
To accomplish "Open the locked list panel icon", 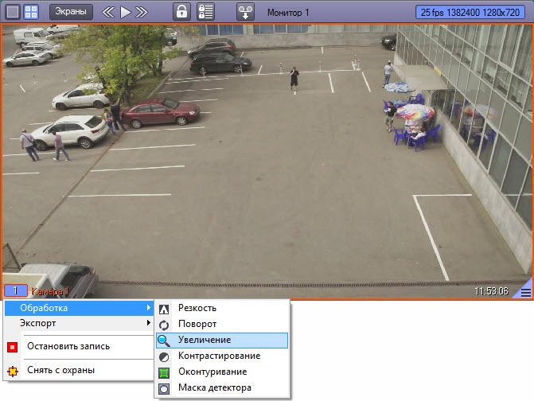I will coord(205,12).
